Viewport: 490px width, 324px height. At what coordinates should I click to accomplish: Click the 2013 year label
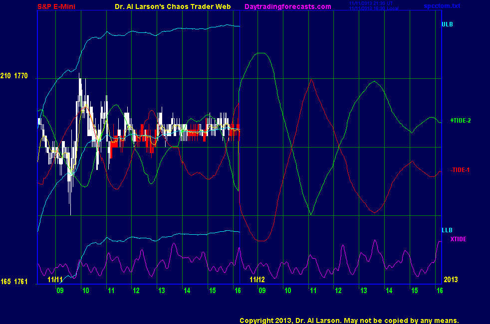click(x=451, y=279)
